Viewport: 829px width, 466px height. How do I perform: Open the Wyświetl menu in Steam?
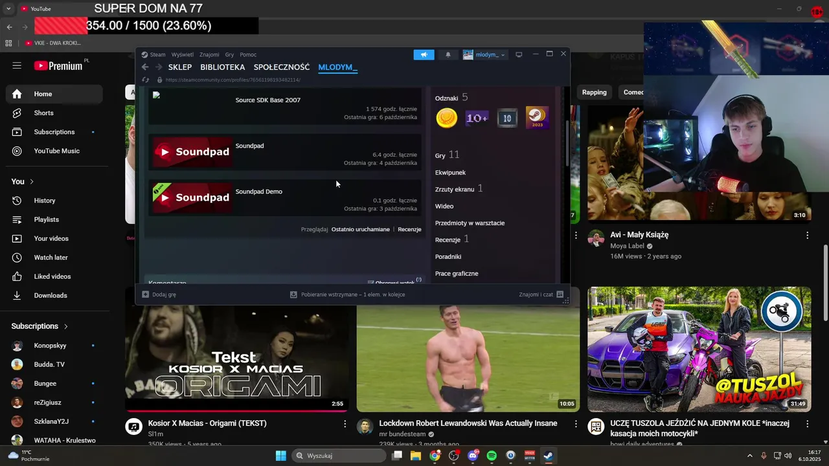pyautogui.click(x=183, y=54)
